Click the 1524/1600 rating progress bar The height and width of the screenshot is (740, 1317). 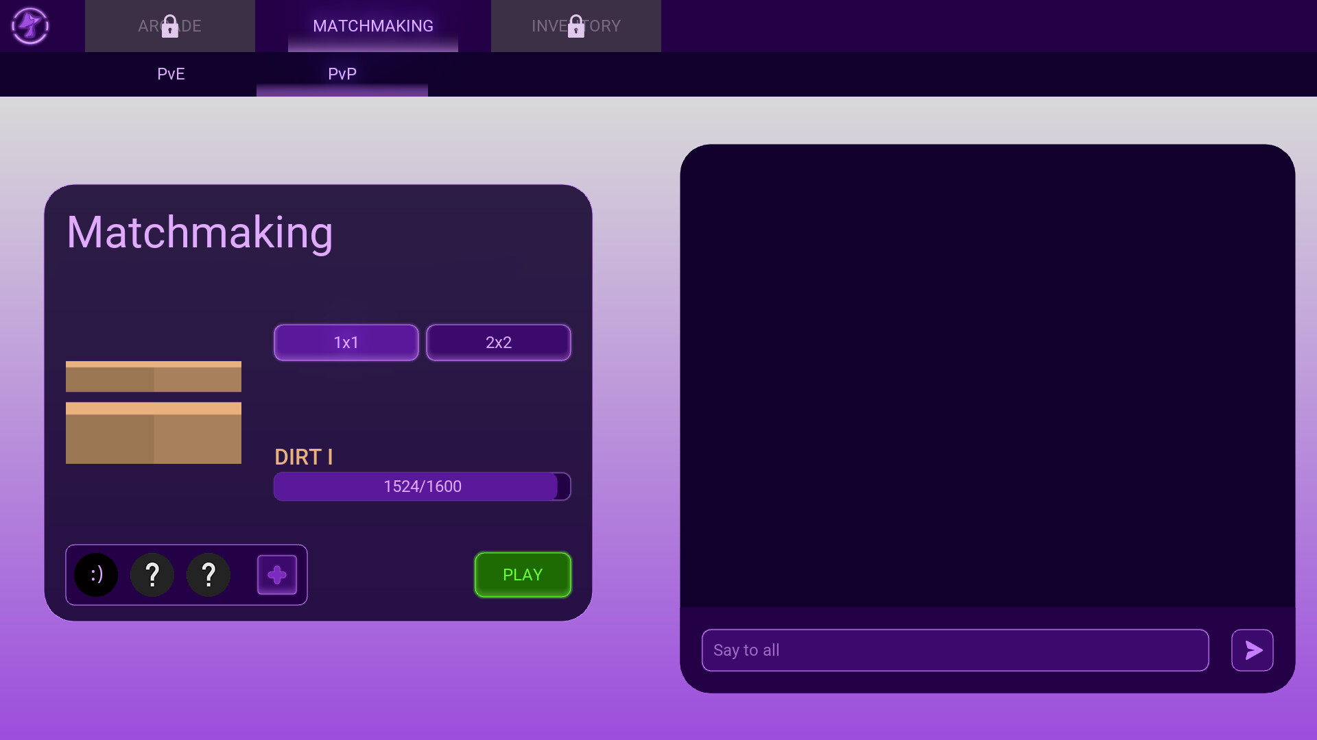422,486
